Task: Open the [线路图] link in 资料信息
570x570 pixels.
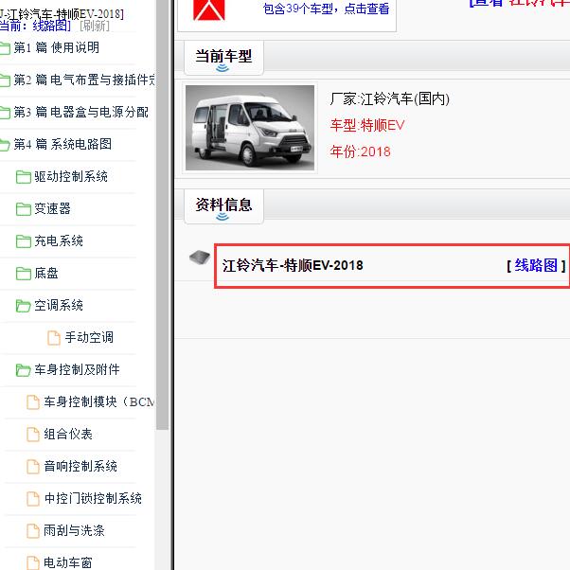Action: [536, 265]
